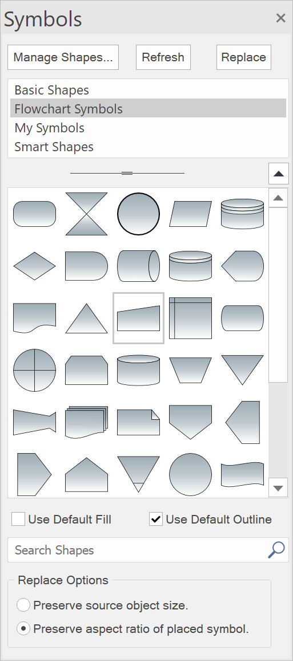Screen dimensions: 293x661
Task: Uncheck Use Default Outline
Action: pos(156,520)
